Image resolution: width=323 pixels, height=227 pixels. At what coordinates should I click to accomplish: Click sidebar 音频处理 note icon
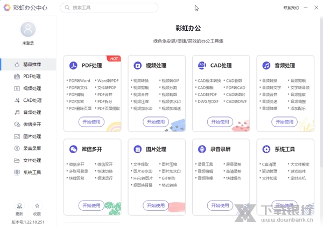(x=17, y=112)
